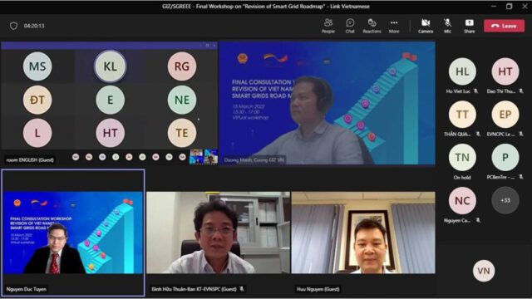
Task: Leave the meeting with the red button
Action: click(504, 26)
